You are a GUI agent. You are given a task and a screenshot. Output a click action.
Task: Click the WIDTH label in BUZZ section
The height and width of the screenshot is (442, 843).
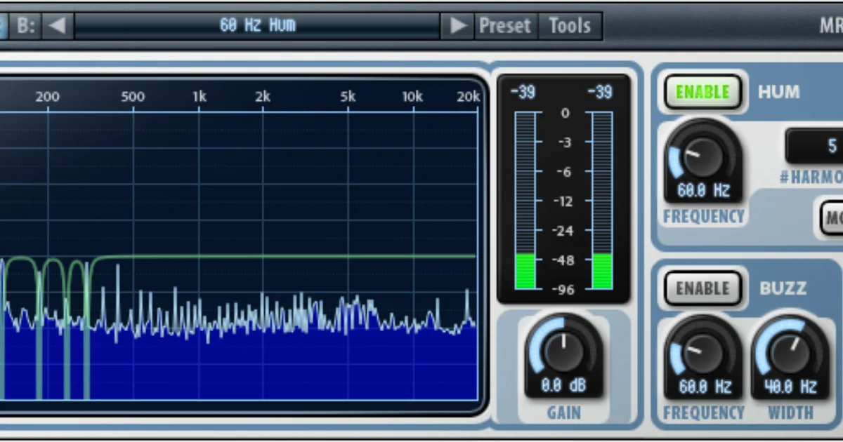[x=790, y=413]
